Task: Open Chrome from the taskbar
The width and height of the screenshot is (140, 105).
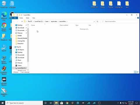Action: click(67, 103)
